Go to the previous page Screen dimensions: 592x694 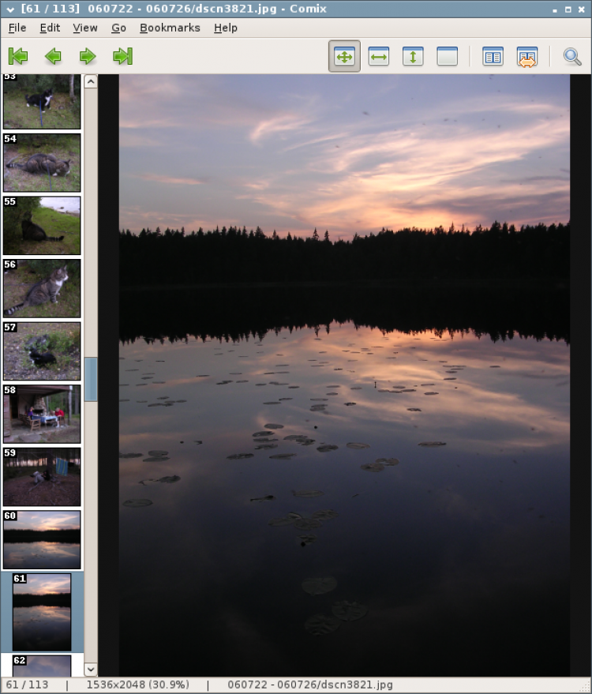pyautogui.click(x=53, y=56)
